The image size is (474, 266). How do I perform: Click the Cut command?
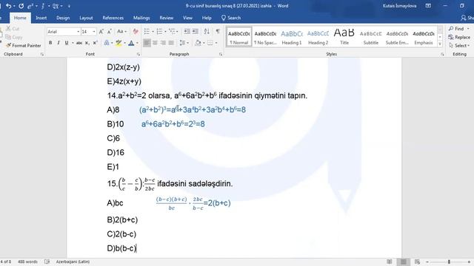pyautogui.click(x=13, y=29)
